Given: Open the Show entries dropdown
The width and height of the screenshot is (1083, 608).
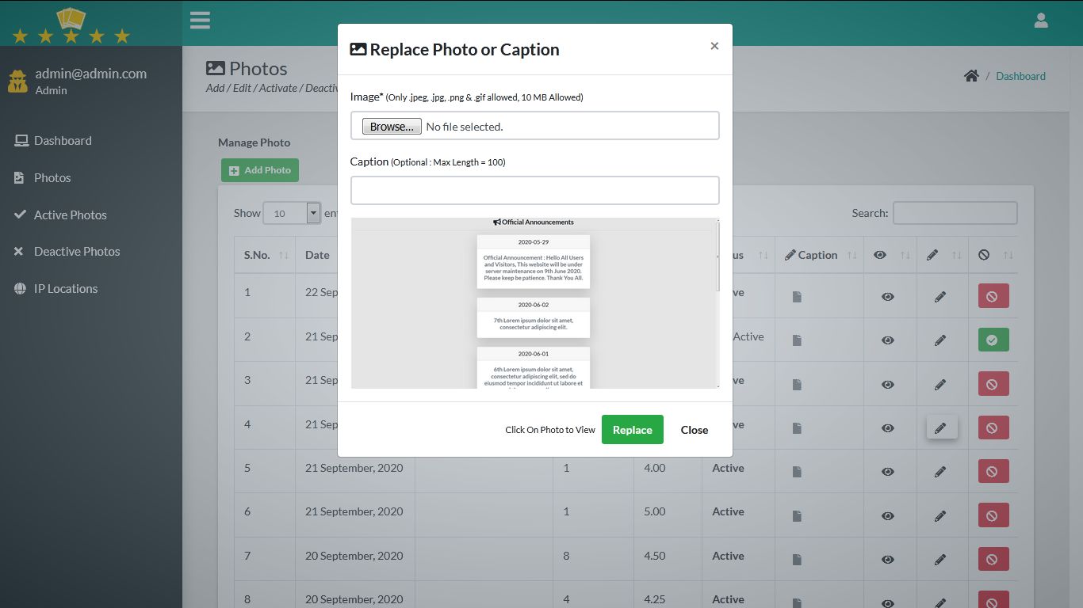Looking at the screenshot, I should (x=292, y=212).
